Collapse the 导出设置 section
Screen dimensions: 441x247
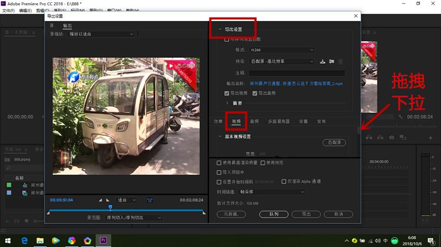(220, 29)
